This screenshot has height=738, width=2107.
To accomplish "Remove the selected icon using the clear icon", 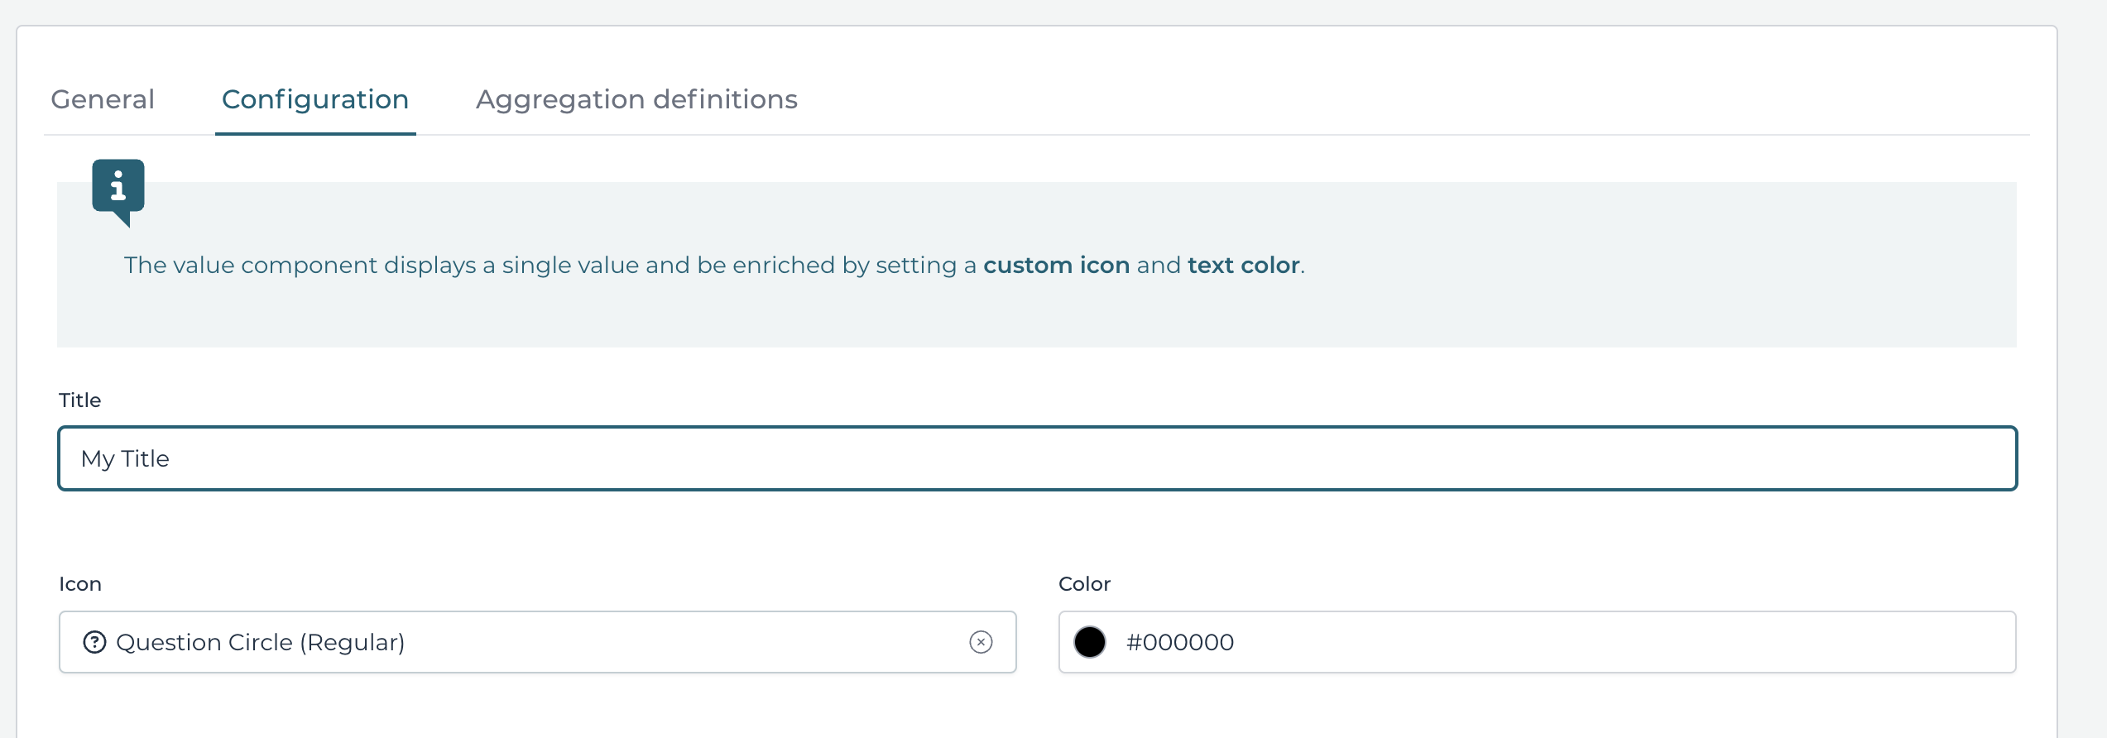I will (981, 641).
